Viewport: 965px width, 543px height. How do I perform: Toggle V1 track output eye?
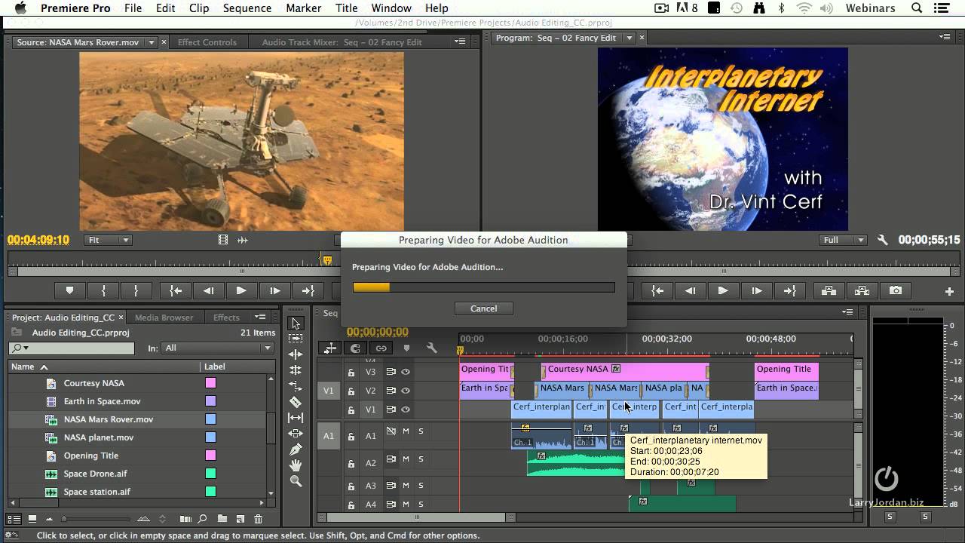[x=406, y=410]
